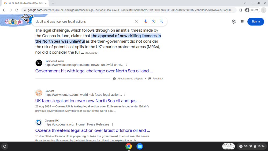Viewport: 268px width, 151px height.
Task: Open the status tray showing 10:54
Action: (252, 146)
